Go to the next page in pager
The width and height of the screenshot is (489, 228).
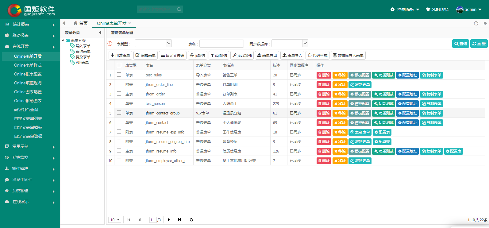coord(169,220)
